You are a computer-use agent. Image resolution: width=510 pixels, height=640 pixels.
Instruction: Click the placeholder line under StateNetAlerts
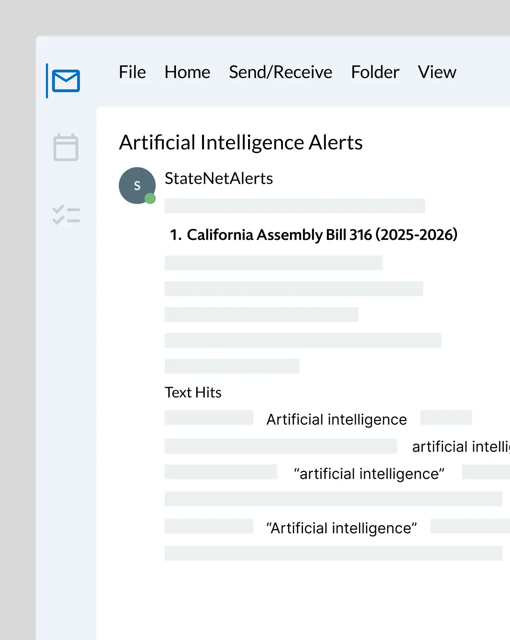click(294, 206)
